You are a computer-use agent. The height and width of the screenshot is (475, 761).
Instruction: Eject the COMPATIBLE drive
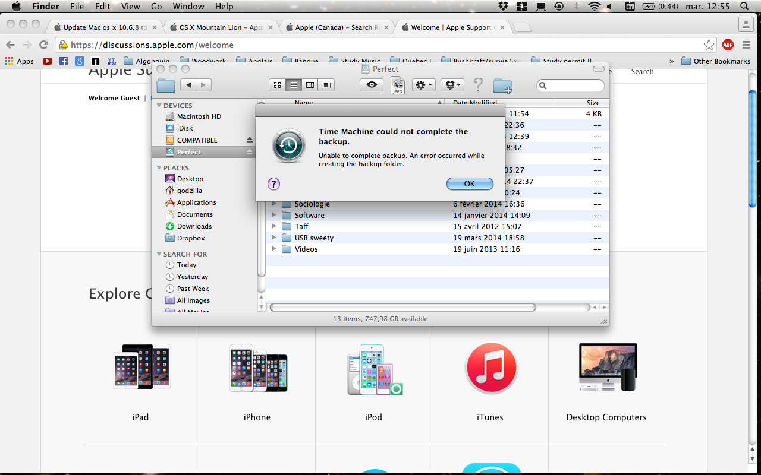(250, 140)
